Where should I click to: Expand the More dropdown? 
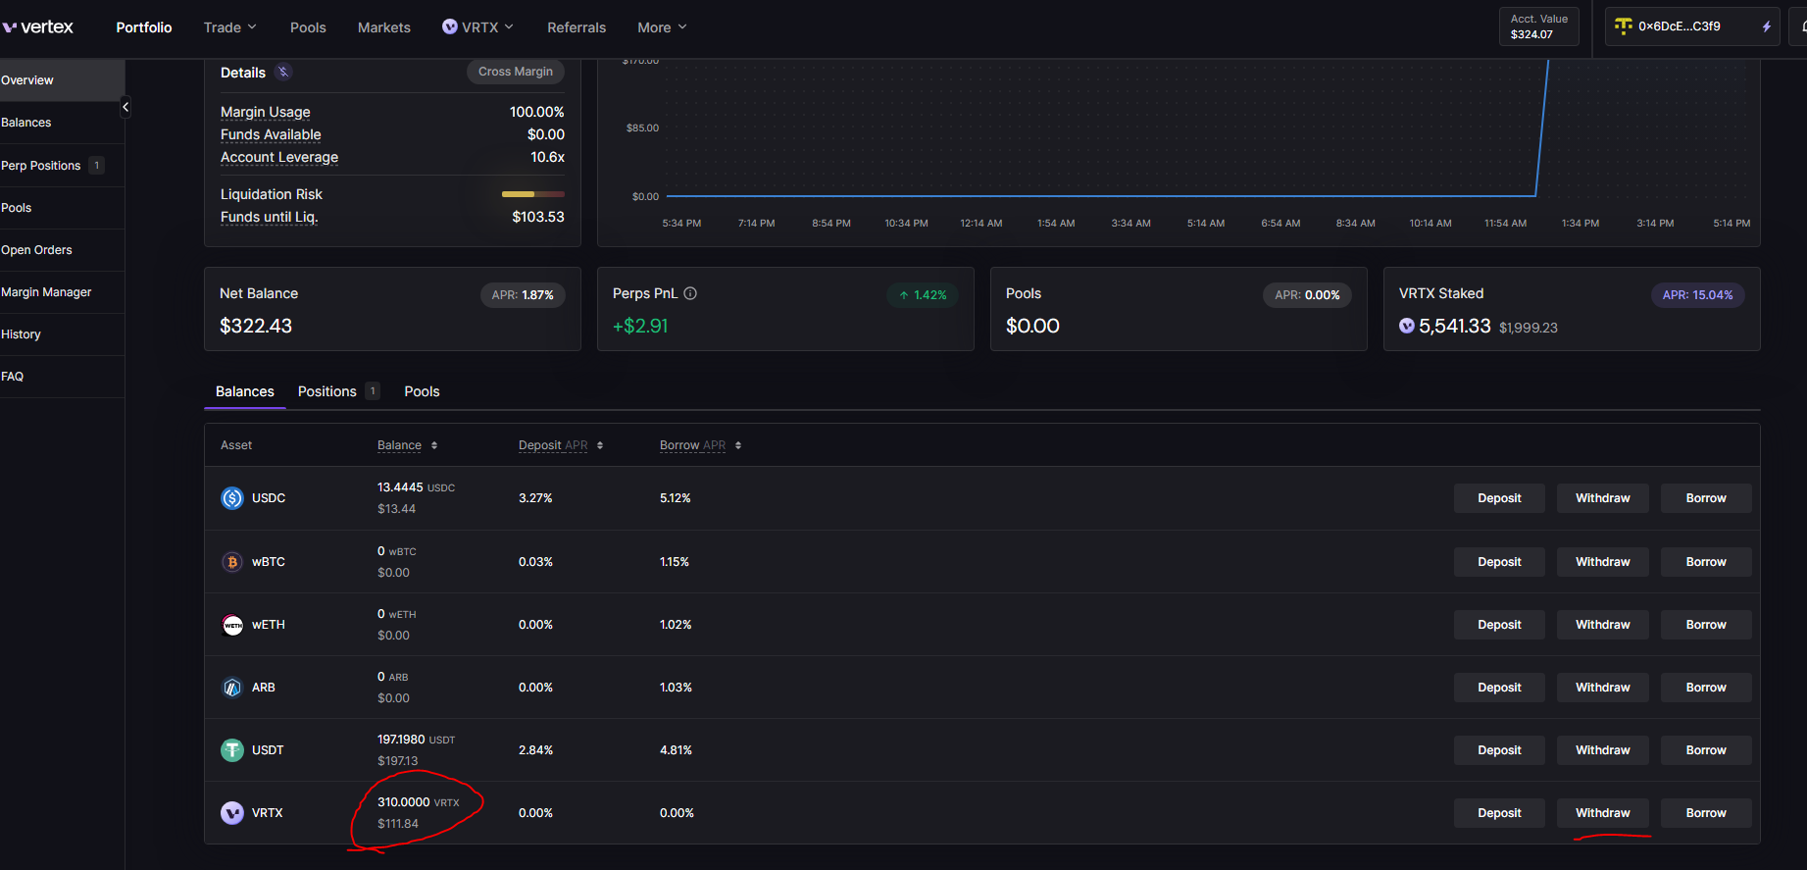click(662, 27)
